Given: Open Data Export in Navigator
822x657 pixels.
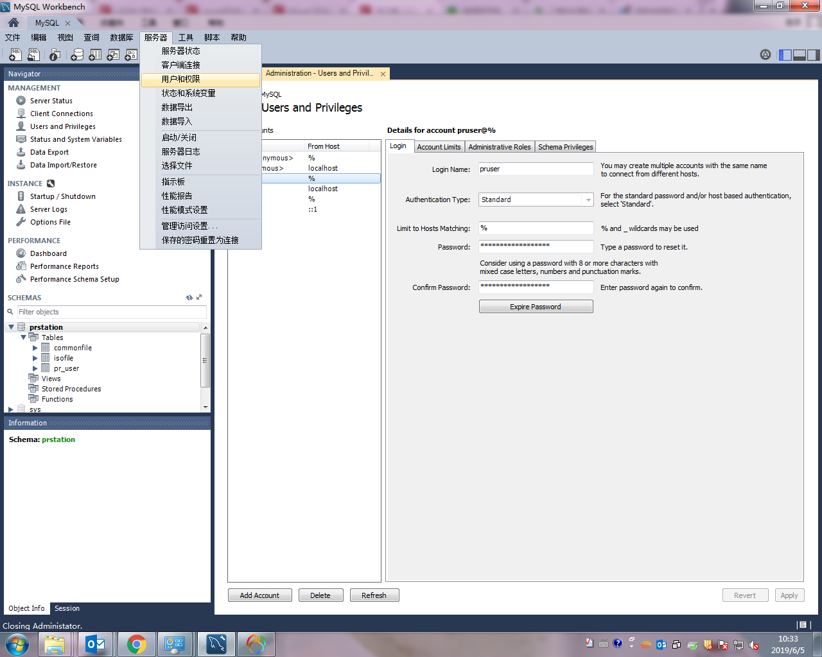Looking at the screenshot, I should click(x=49, y=152).
